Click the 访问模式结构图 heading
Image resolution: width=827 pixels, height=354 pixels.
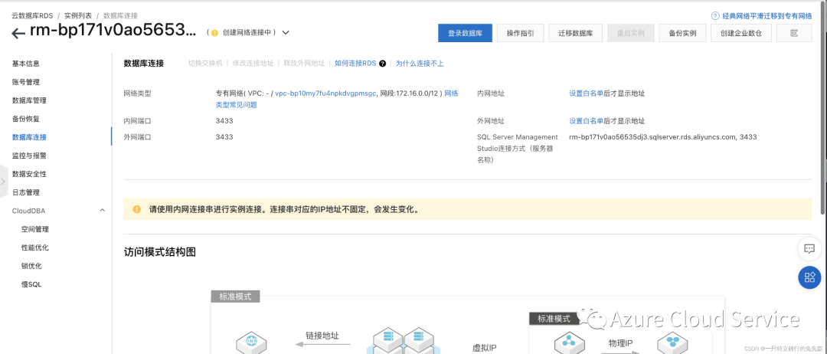pyautogui.click(x=160, y=252)
